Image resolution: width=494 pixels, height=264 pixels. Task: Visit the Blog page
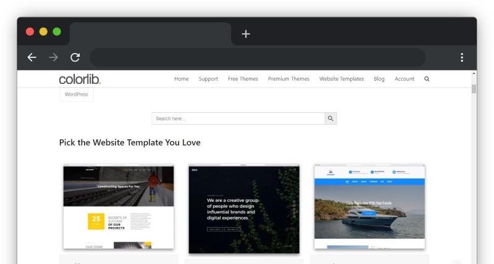click(379, 79)
